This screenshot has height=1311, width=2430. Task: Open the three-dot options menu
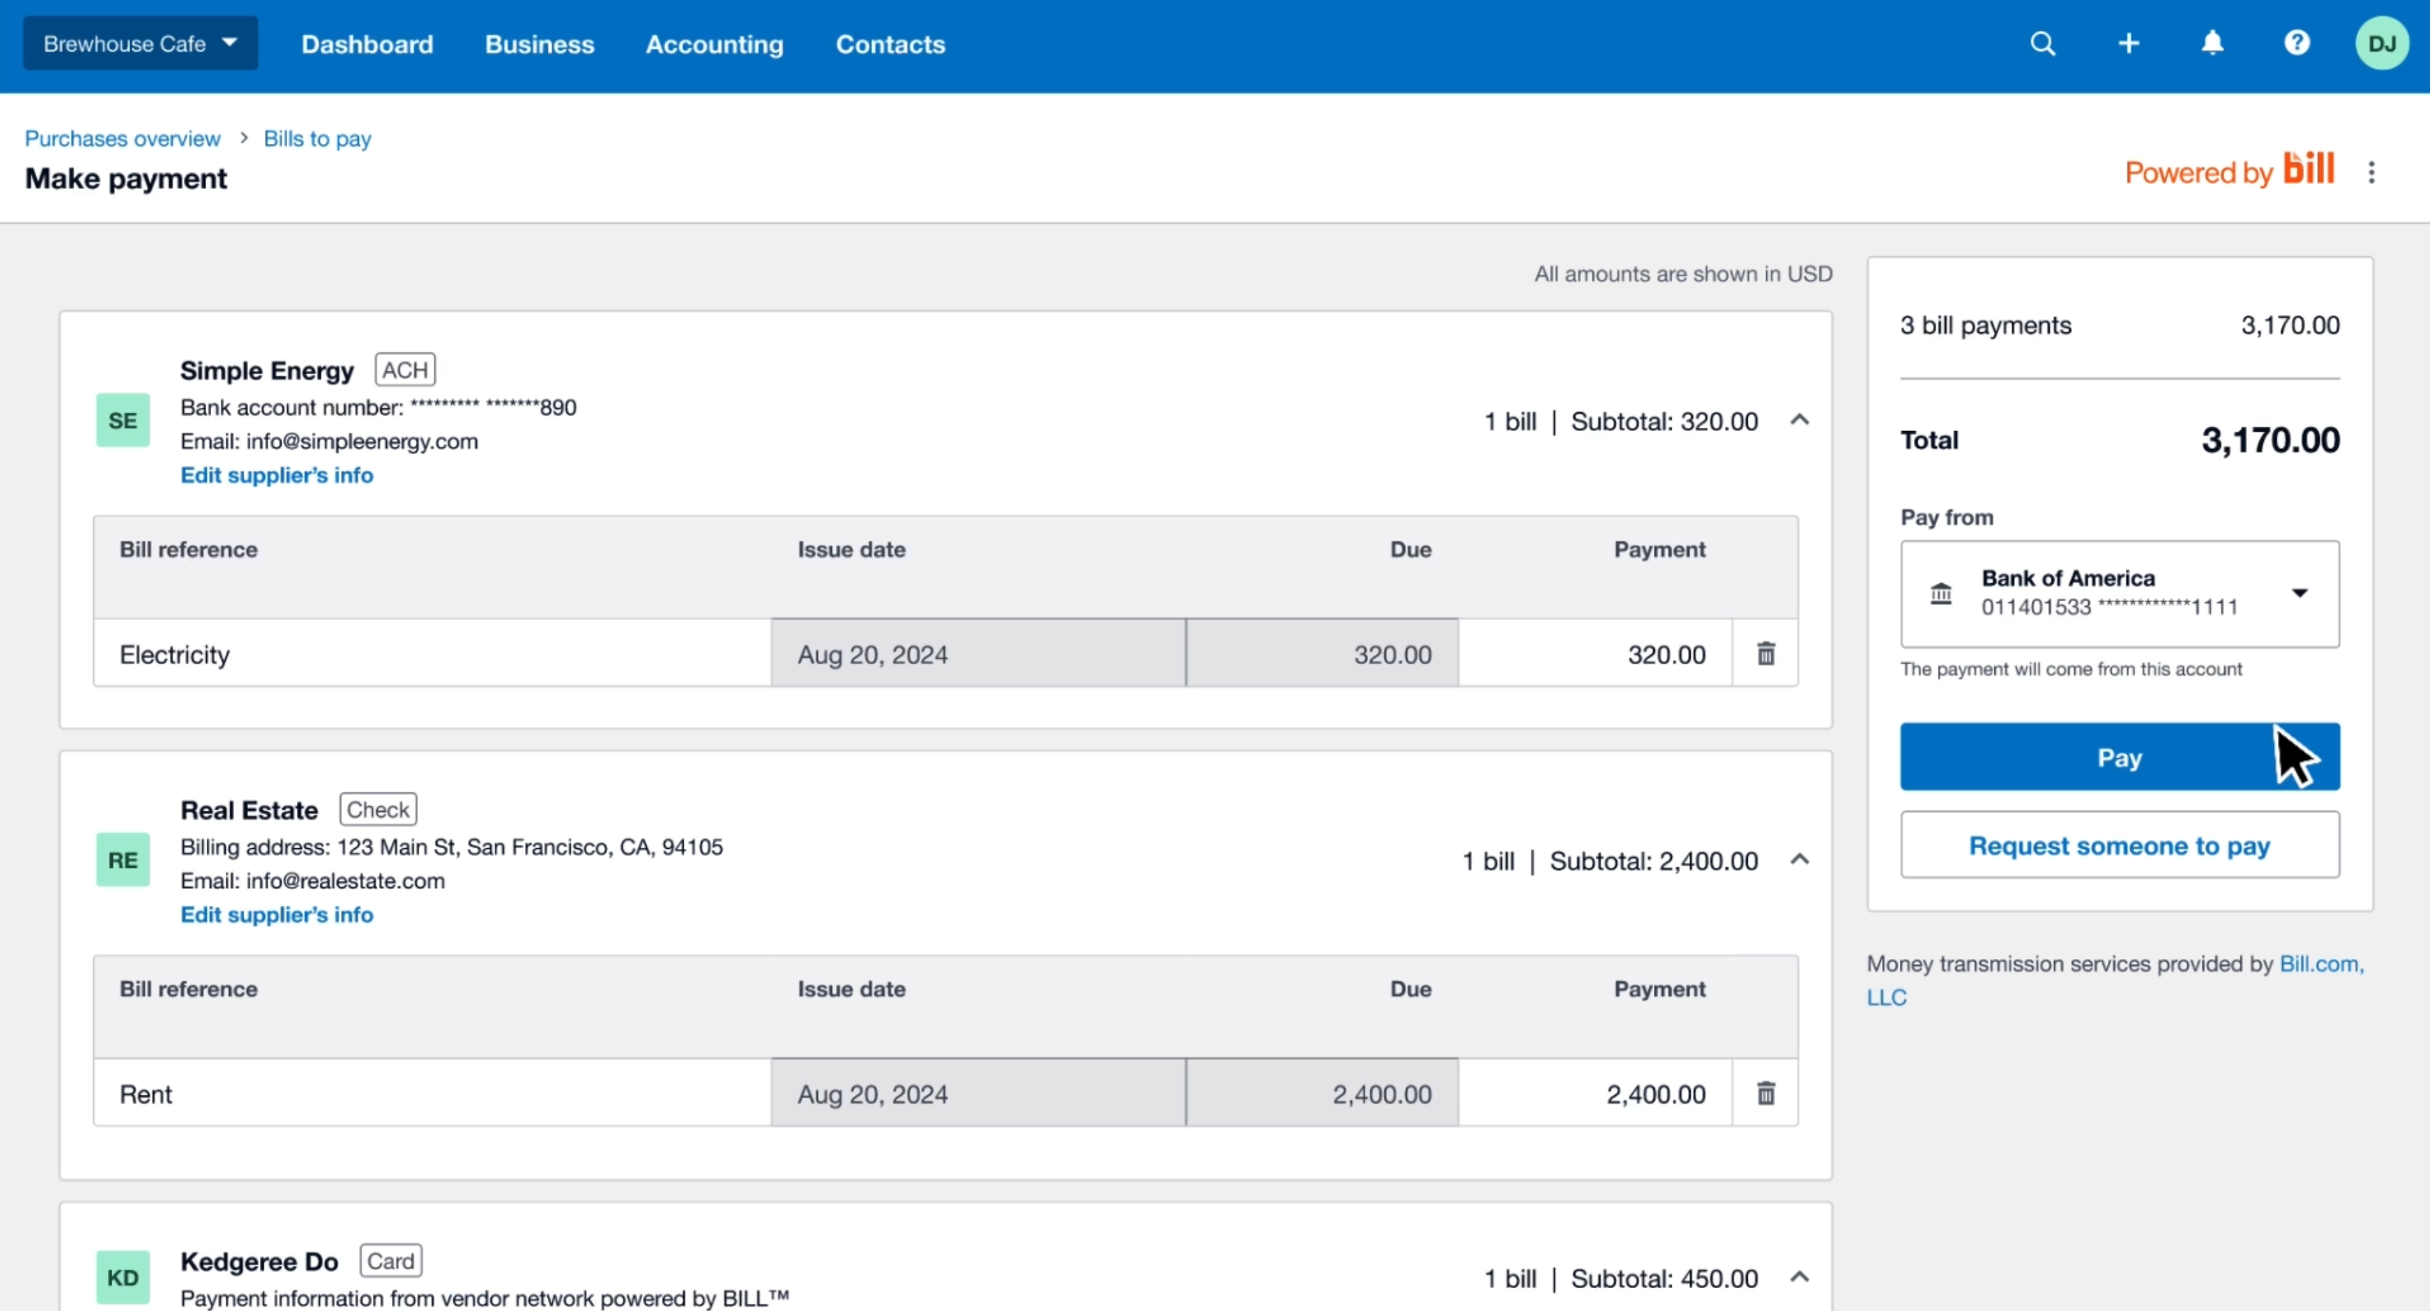tap(2371, 172)
